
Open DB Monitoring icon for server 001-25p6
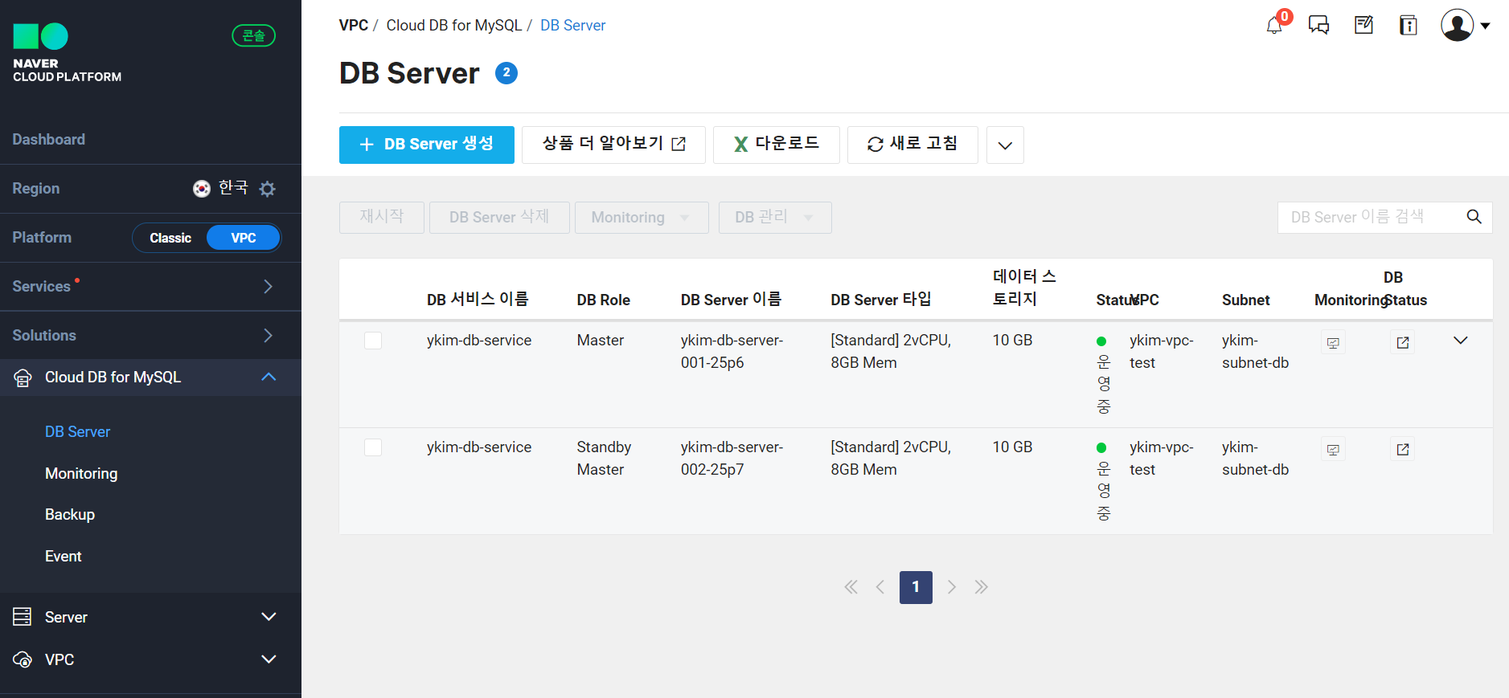point(1333,343)
